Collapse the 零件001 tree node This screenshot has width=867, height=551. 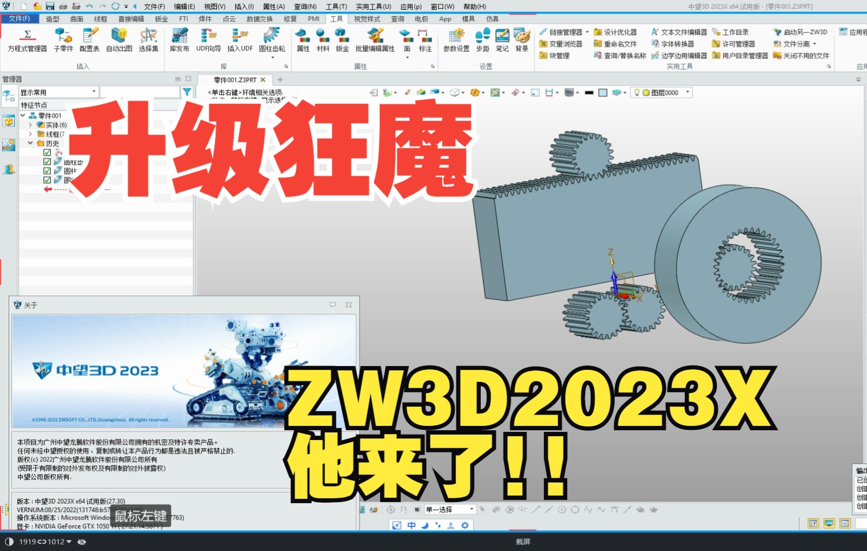[x=23, y=115]
